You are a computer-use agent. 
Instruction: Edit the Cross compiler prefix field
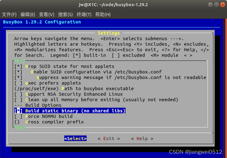[x=49, y=122]
